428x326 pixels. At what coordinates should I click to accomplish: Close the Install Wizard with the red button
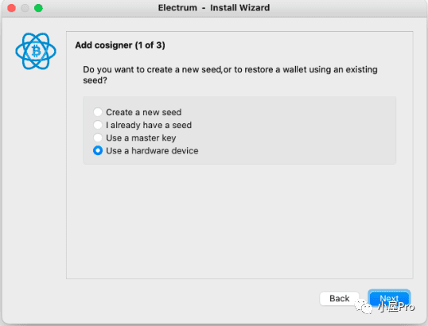pyautogui.click(x=11, y=8)
